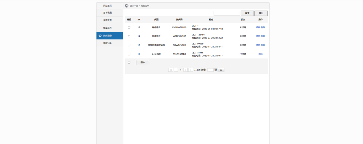Screen dimensions: 363x144
Task: Click the 抽奖名单 breadcrumb text
Action: [x=145, y=6]
